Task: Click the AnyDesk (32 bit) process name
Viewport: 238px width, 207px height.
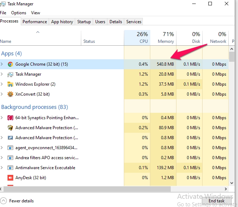Action: click(31, 178)
